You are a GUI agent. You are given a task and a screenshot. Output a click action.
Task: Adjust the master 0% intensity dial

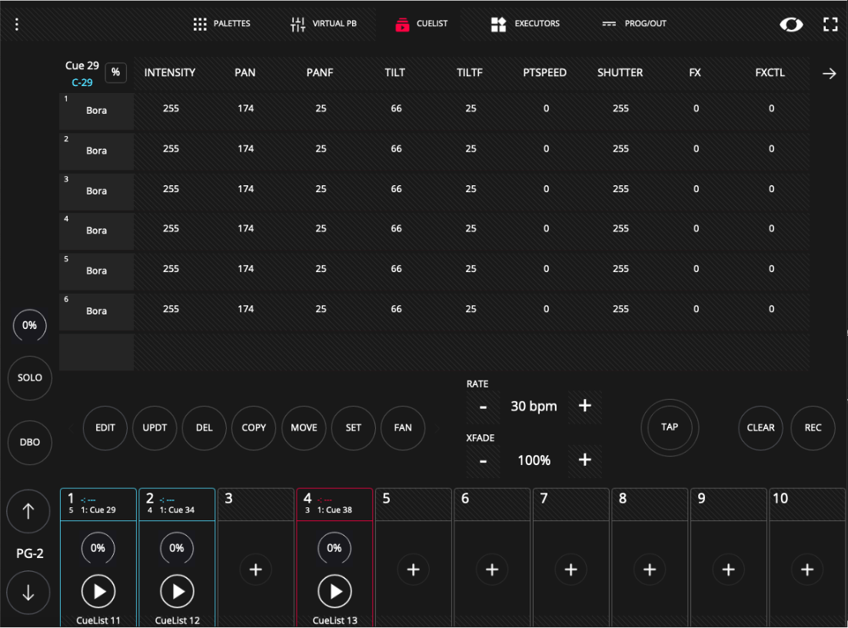pos(30,326)
